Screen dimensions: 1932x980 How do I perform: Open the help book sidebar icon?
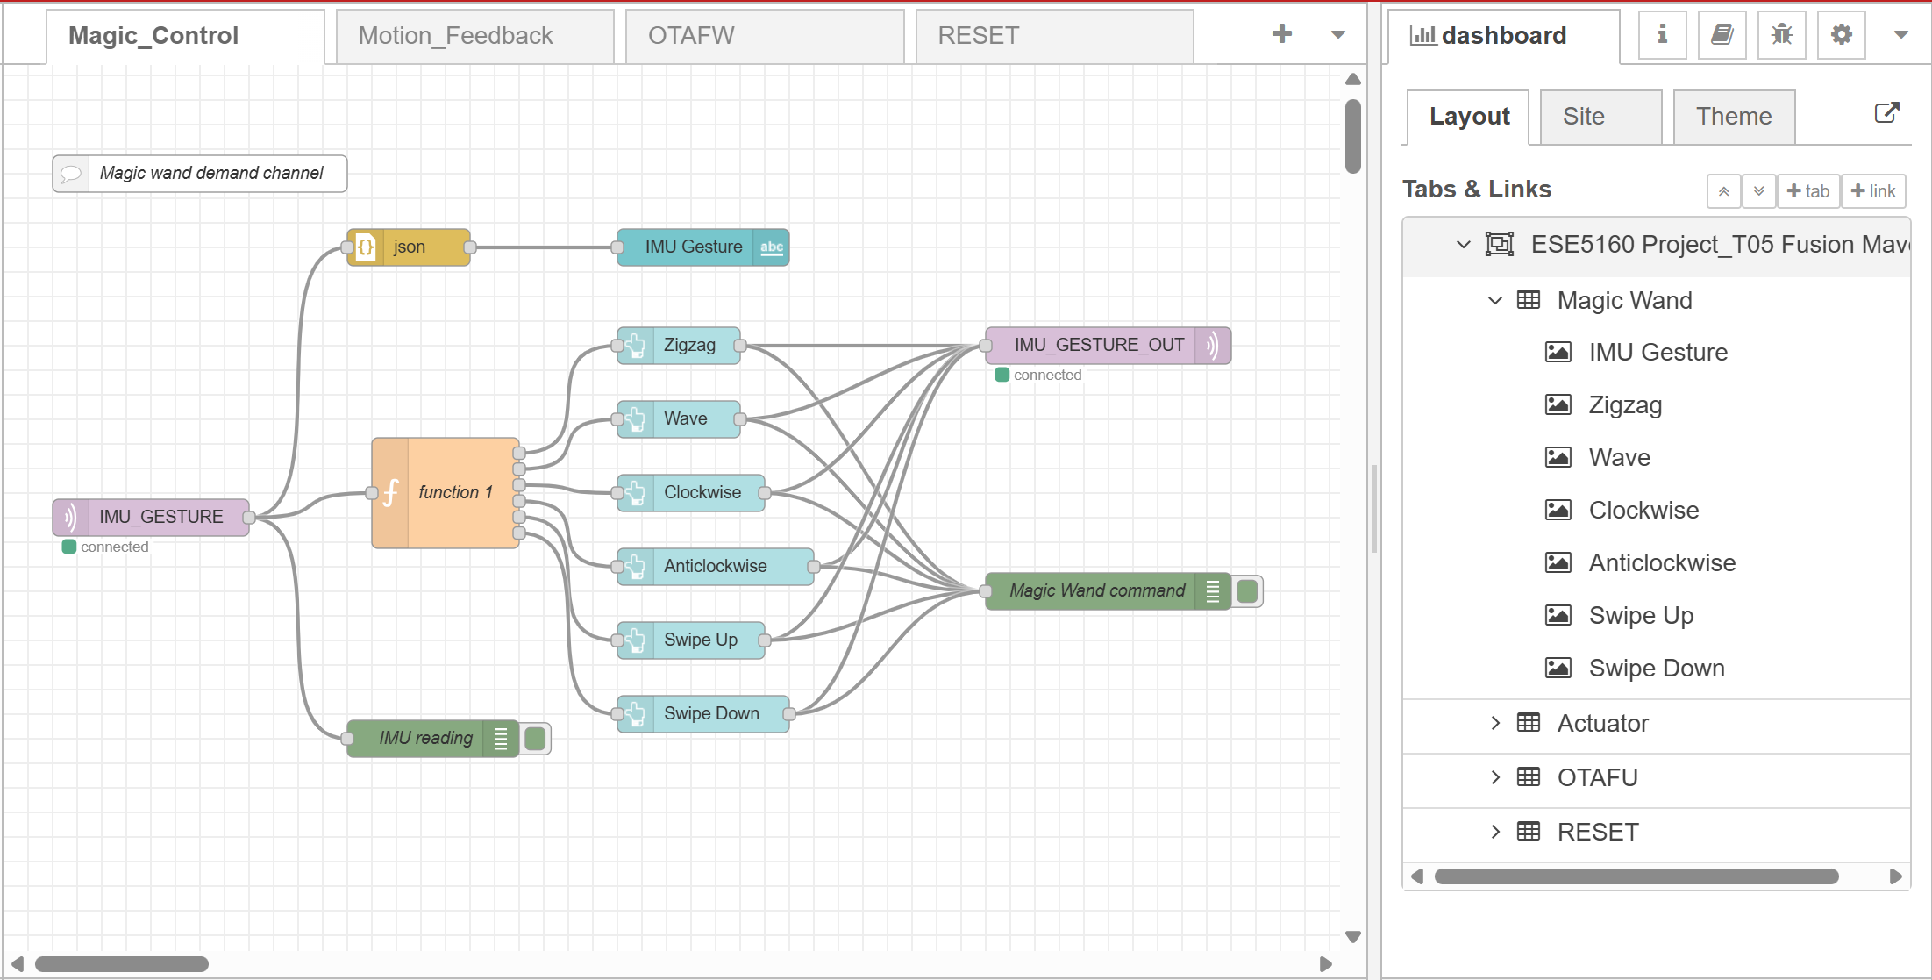[1722, 35]
